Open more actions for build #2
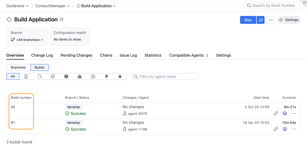307x155 pixels. pos(294,113)
